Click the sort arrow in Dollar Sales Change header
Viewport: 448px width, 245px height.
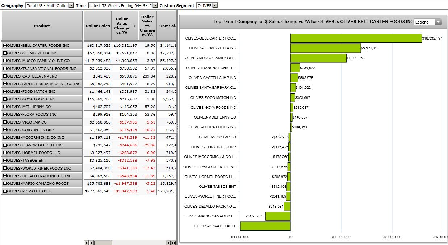[x=134, y=26]
